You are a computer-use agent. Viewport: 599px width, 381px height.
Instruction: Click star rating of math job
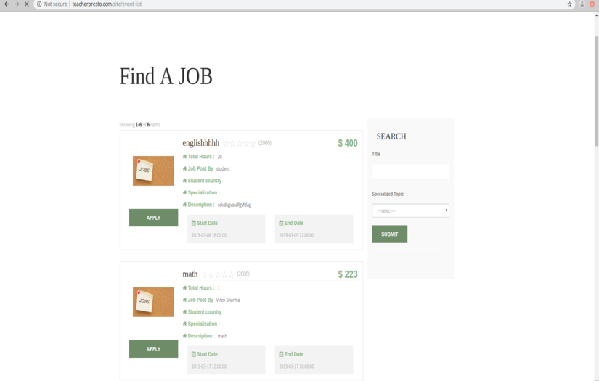tap(218, 275)
